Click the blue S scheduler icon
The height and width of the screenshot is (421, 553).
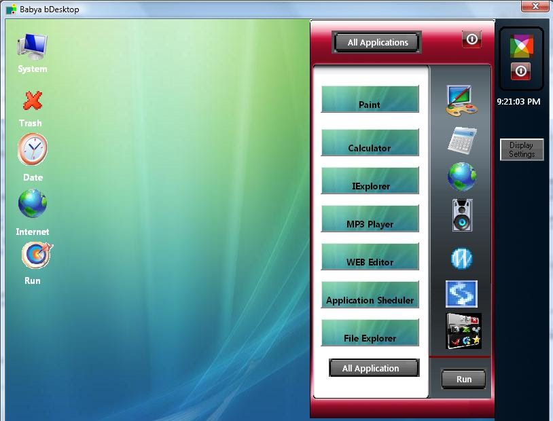click(x=461, y=294)
